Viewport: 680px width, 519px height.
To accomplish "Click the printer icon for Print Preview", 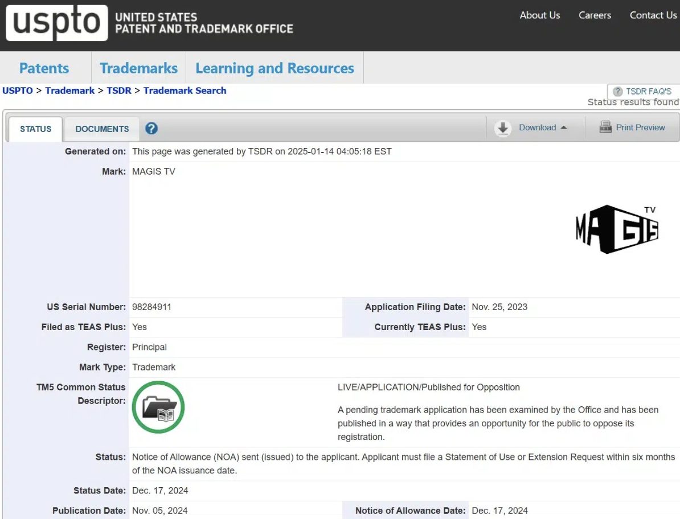I will coord(605,127).
